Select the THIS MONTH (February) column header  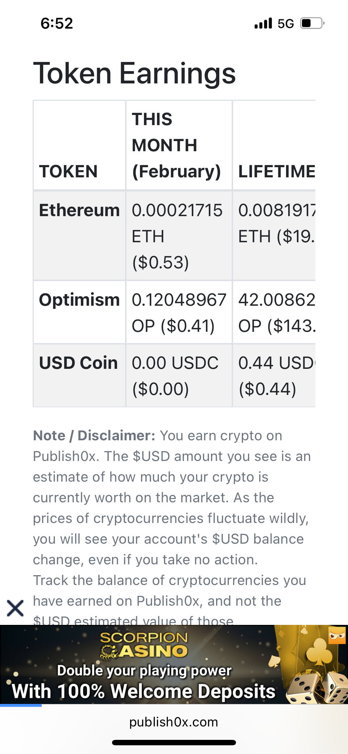click(176, 145)
